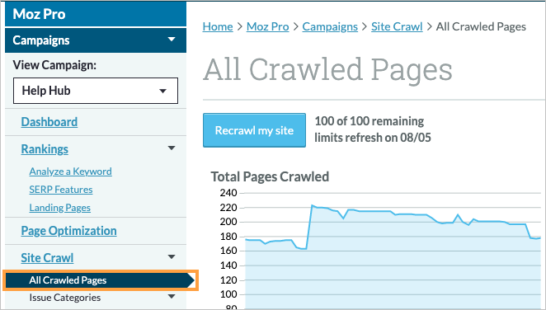Open SERP Features page
This screenshot has width=546, height=310.
tap(61, 190)
